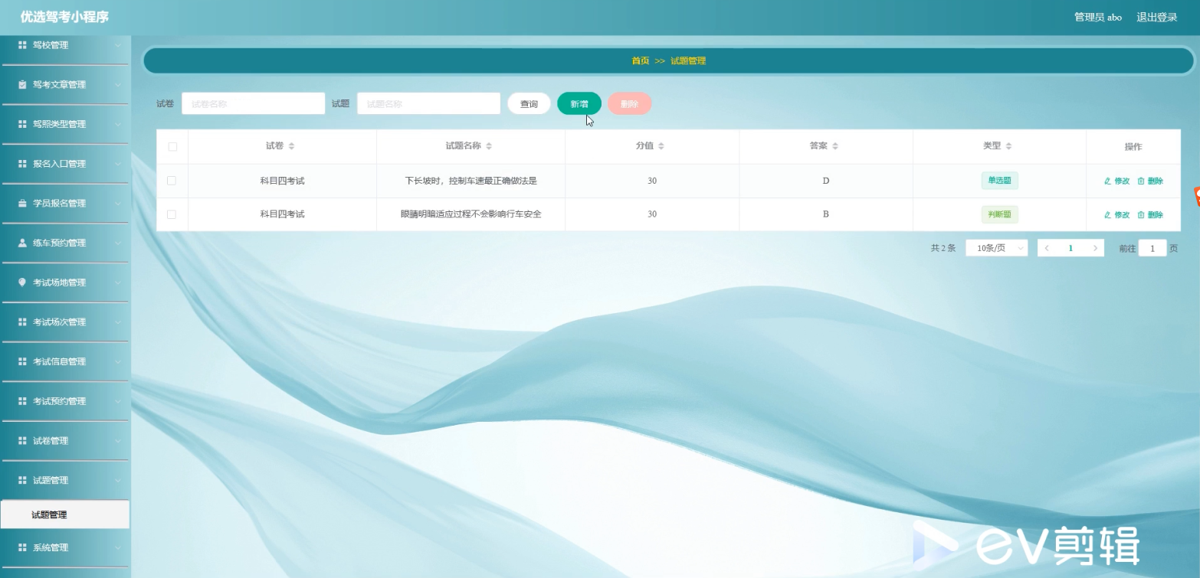Click the pink 删除 batch delete button
1200x578 pixels.
tap(629, 103)
